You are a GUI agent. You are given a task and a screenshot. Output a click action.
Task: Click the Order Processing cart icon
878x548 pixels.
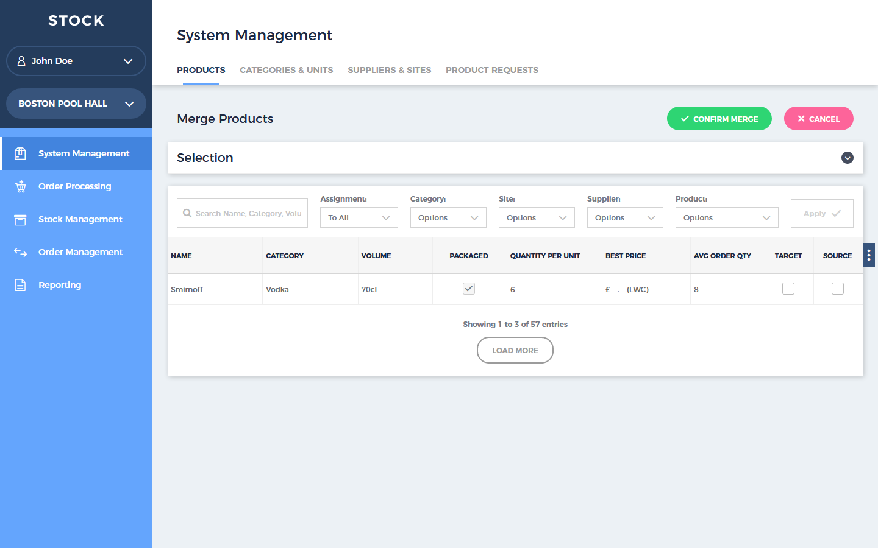click(20, 186)
